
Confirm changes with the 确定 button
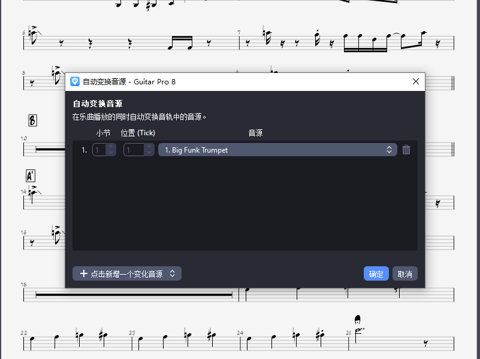pos(376,273)
